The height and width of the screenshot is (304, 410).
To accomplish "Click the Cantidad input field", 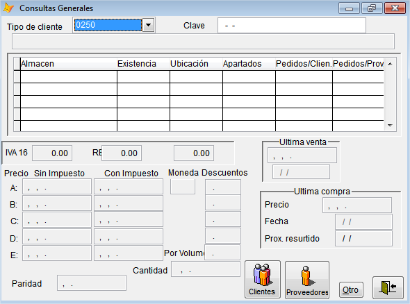I will pos(206,269).
